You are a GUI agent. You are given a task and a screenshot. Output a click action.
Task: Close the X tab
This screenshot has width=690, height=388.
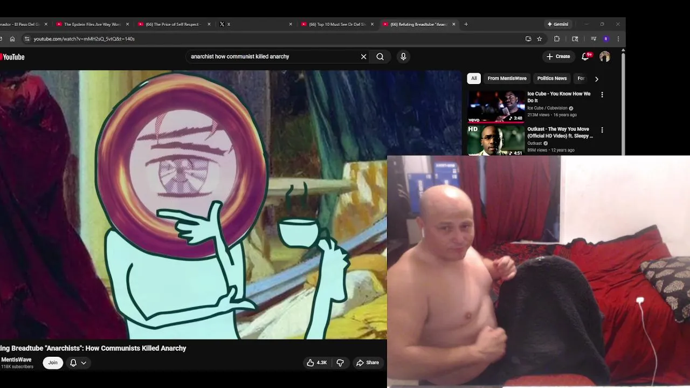(x=291, y=24)
